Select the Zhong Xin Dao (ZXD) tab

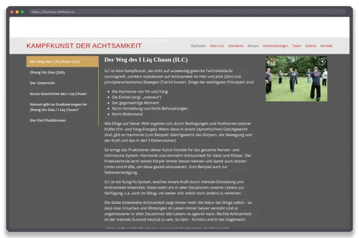62,72
